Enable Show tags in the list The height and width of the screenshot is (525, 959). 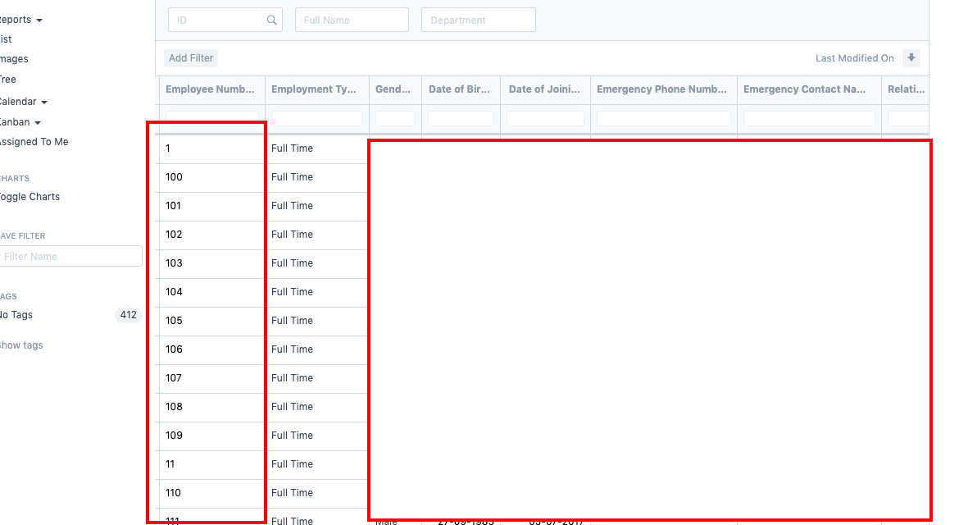[22, 345]
